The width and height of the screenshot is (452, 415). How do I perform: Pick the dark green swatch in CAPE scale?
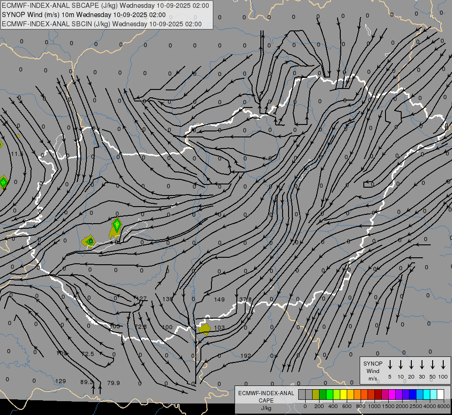323,395
